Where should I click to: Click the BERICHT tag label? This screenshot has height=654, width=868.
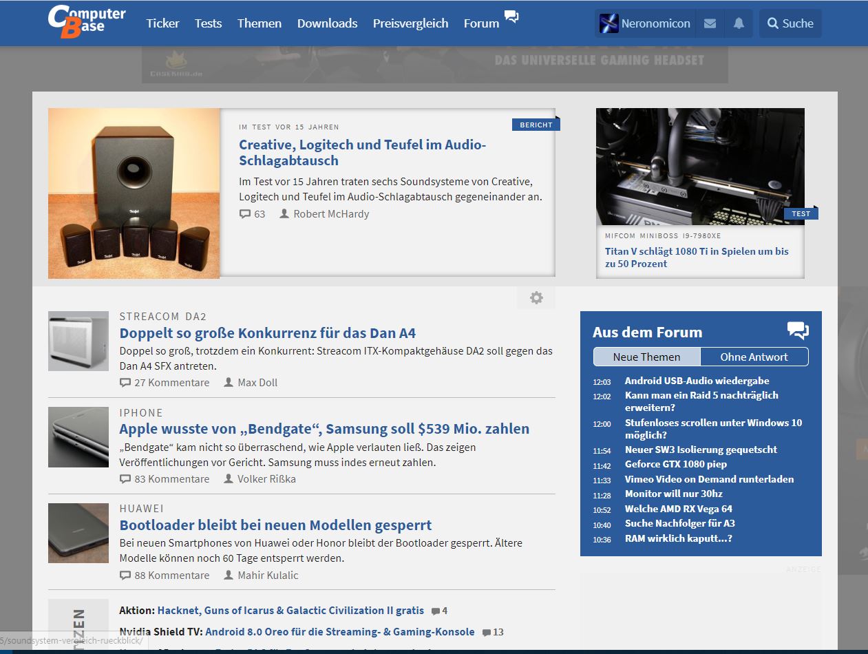click(x=536, y=125)
